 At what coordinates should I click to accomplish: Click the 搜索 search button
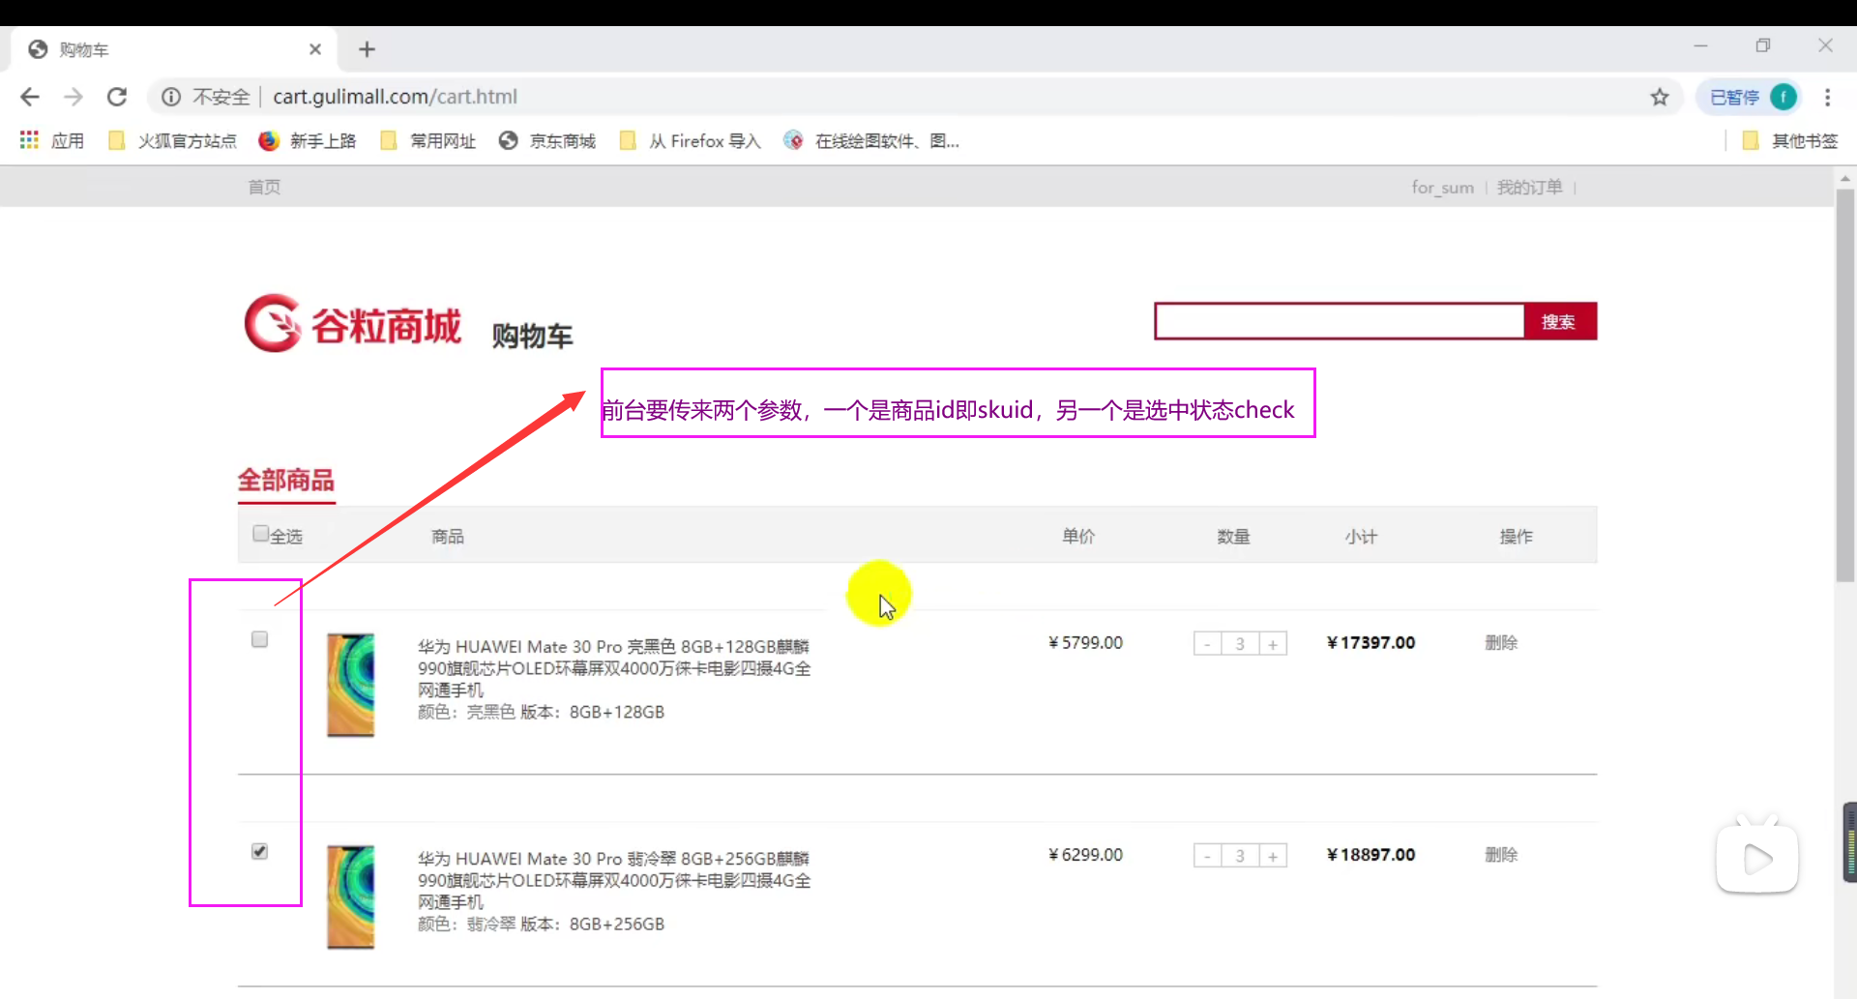[x=1559, y=321]
